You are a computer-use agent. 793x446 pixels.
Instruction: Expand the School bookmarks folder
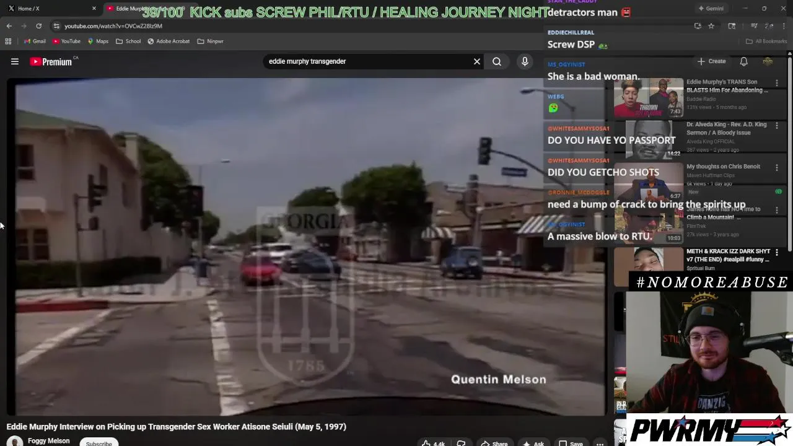[x=128, y=42]
